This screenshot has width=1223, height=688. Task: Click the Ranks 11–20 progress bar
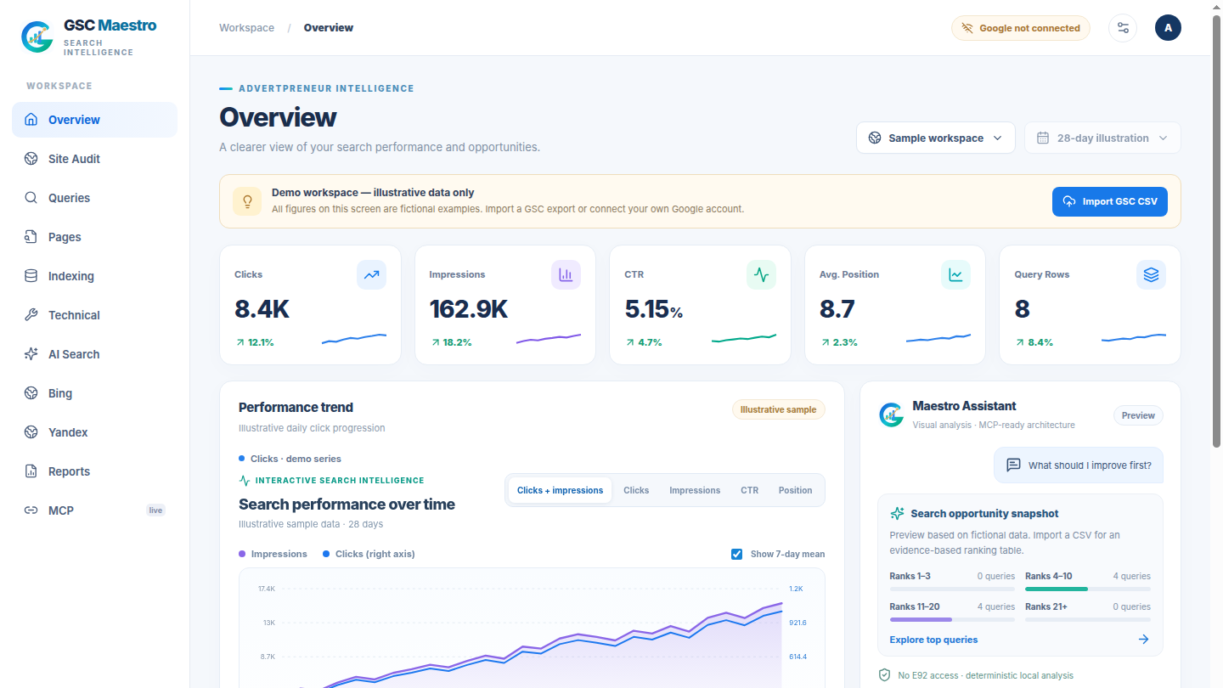(x=952, y=619)
